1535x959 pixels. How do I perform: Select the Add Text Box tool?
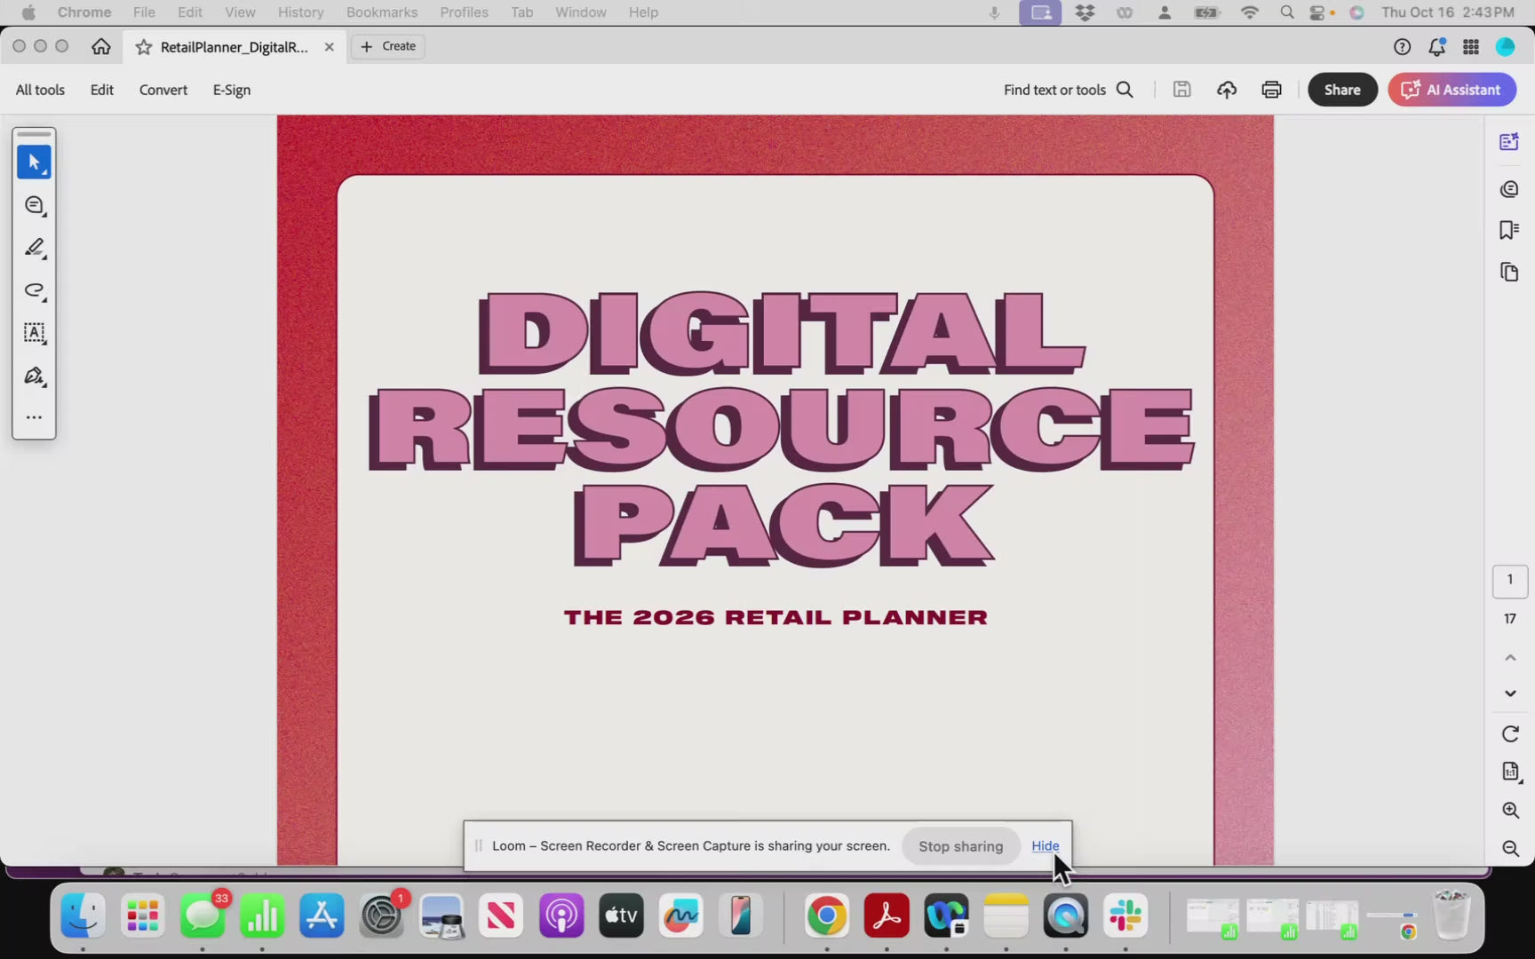pos(34,333)
